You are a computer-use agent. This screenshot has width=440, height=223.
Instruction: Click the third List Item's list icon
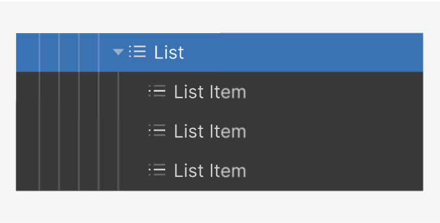(157, 170)
